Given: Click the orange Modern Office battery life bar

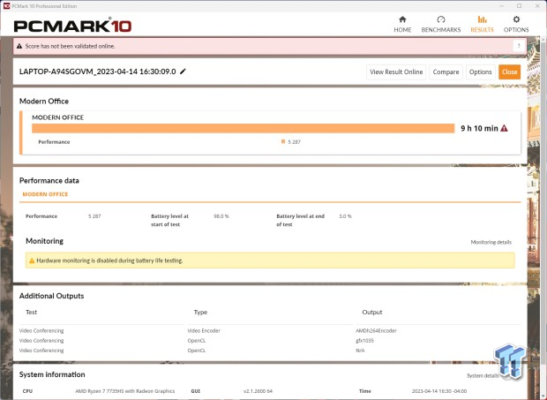Looking at the screenshot, I should pyautogui.click(x=244, y=128).
